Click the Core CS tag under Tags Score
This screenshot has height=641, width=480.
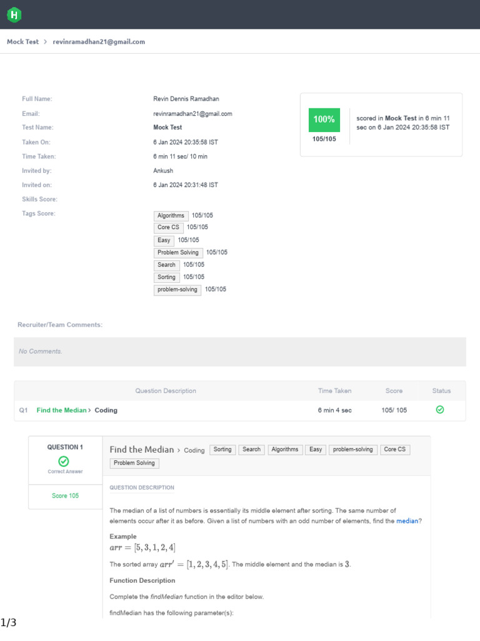click(x=168, y=228)
